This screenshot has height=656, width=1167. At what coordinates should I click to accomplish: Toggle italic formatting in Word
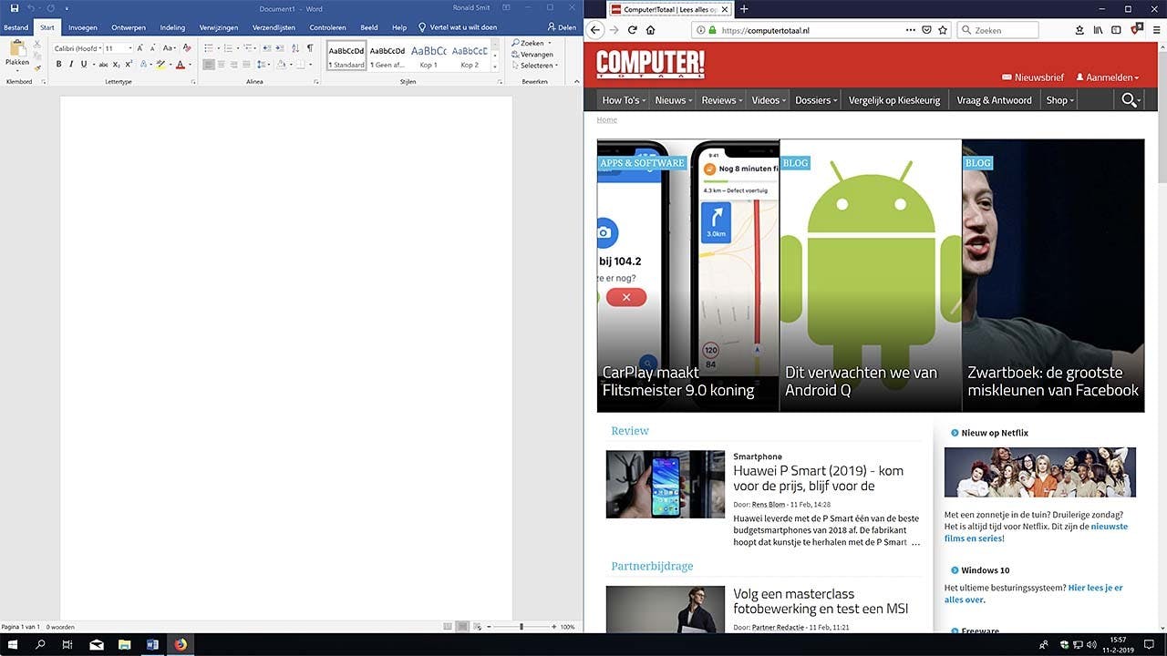tap(71, 65)
